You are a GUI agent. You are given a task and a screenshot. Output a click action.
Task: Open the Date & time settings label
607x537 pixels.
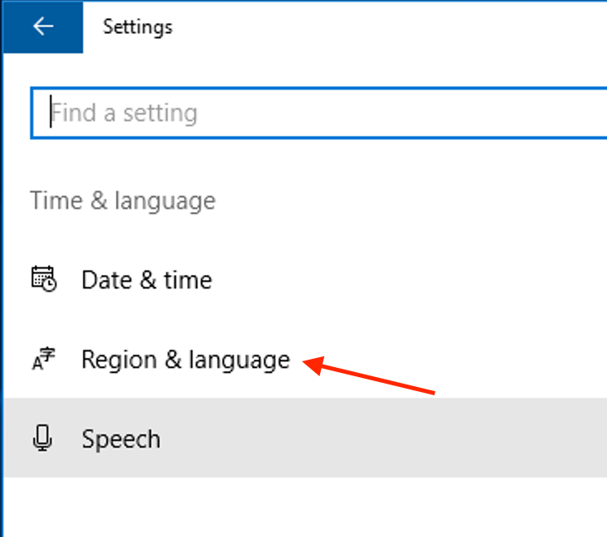147,280
